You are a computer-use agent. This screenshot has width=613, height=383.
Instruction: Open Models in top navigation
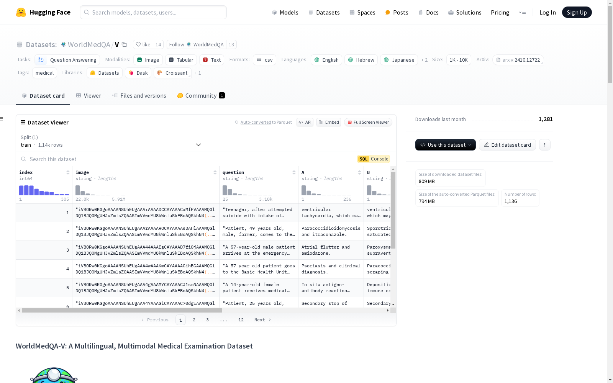285,12
